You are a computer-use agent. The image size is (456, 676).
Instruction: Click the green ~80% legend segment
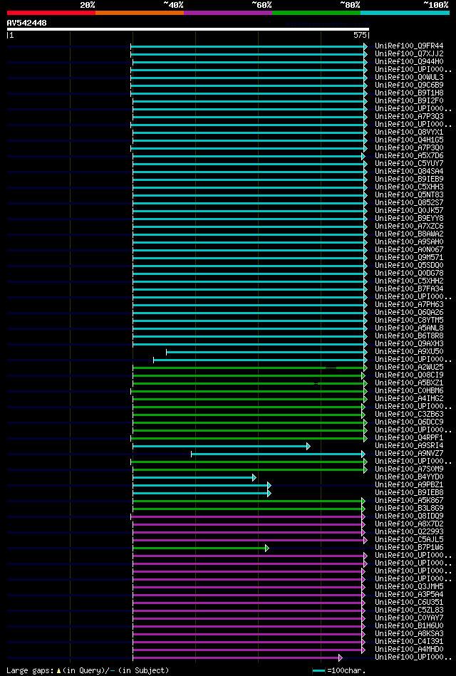point(316,13)
